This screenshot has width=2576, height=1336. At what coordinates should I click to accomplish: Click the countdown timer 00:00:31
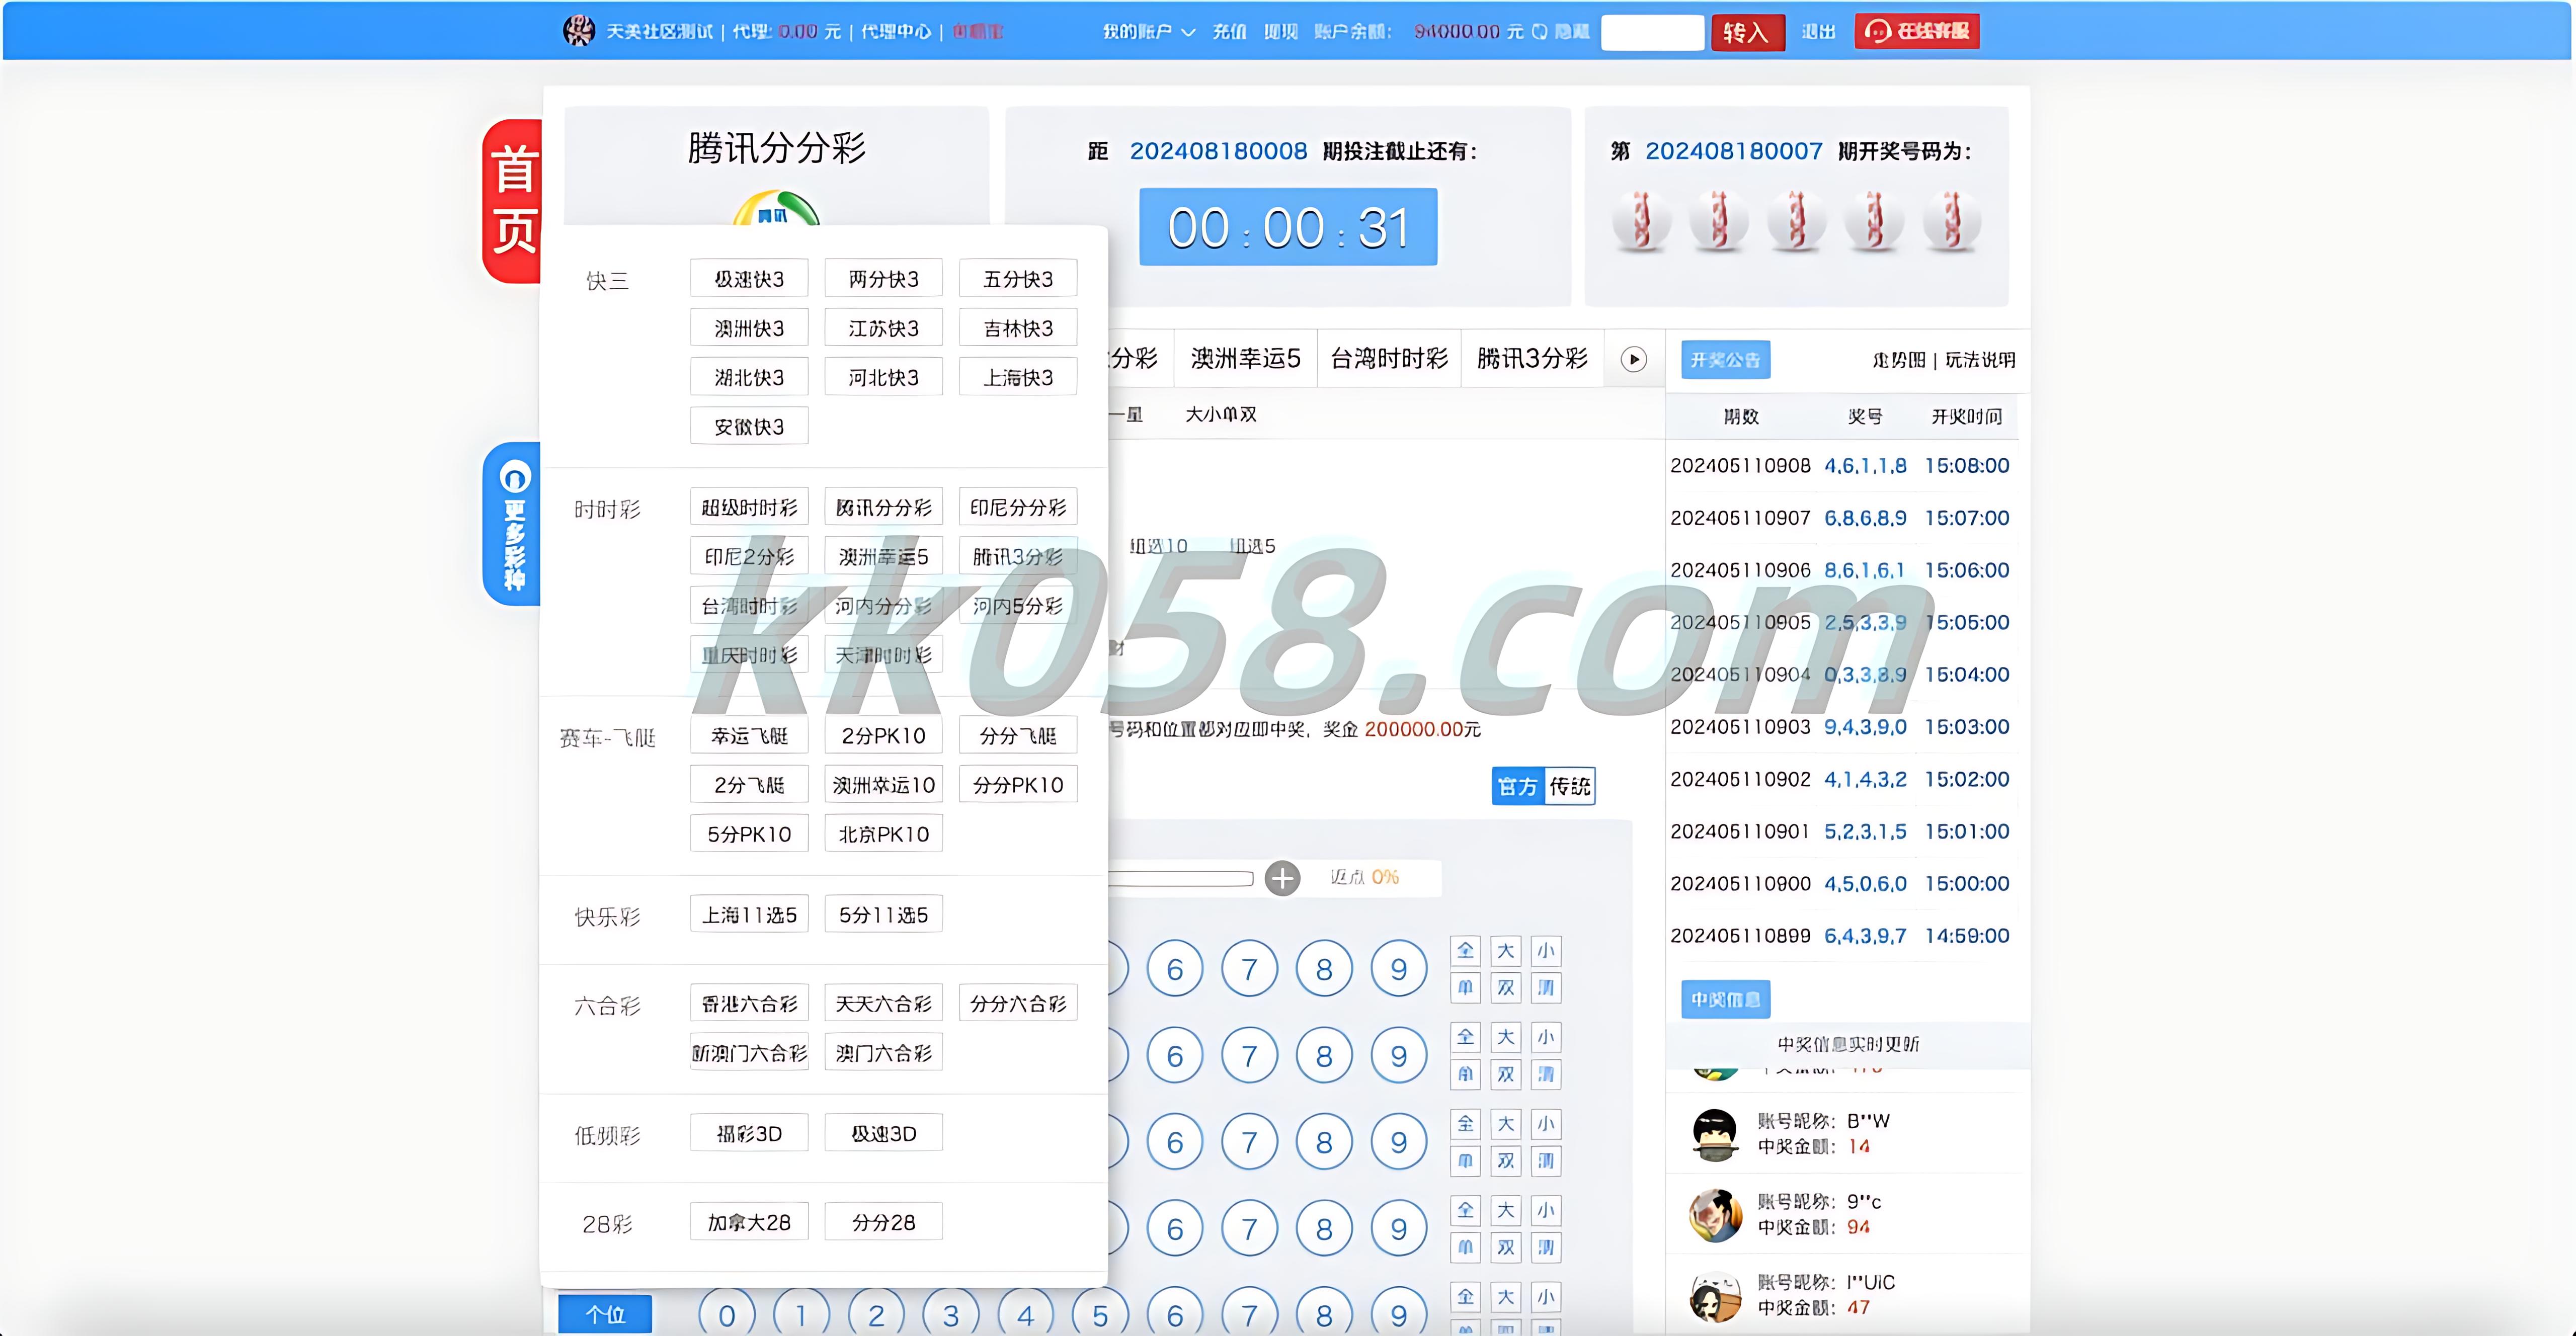[1288, 227]
